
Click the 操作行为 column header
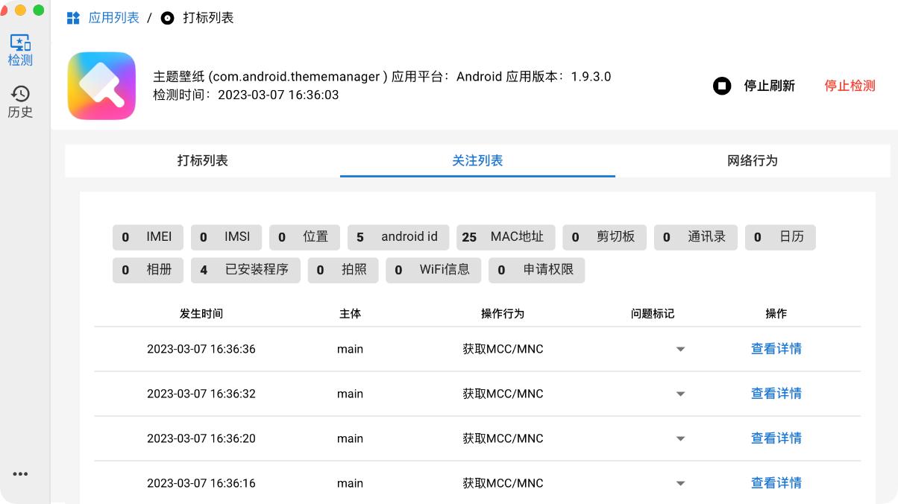503,314
